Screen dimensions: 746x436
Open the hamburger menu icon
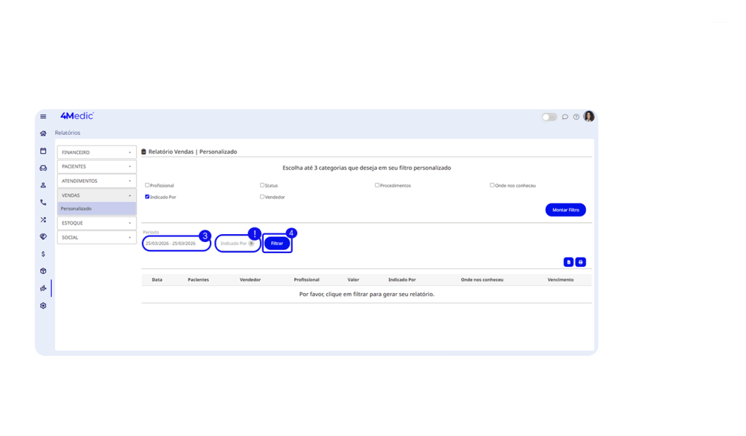43,117
